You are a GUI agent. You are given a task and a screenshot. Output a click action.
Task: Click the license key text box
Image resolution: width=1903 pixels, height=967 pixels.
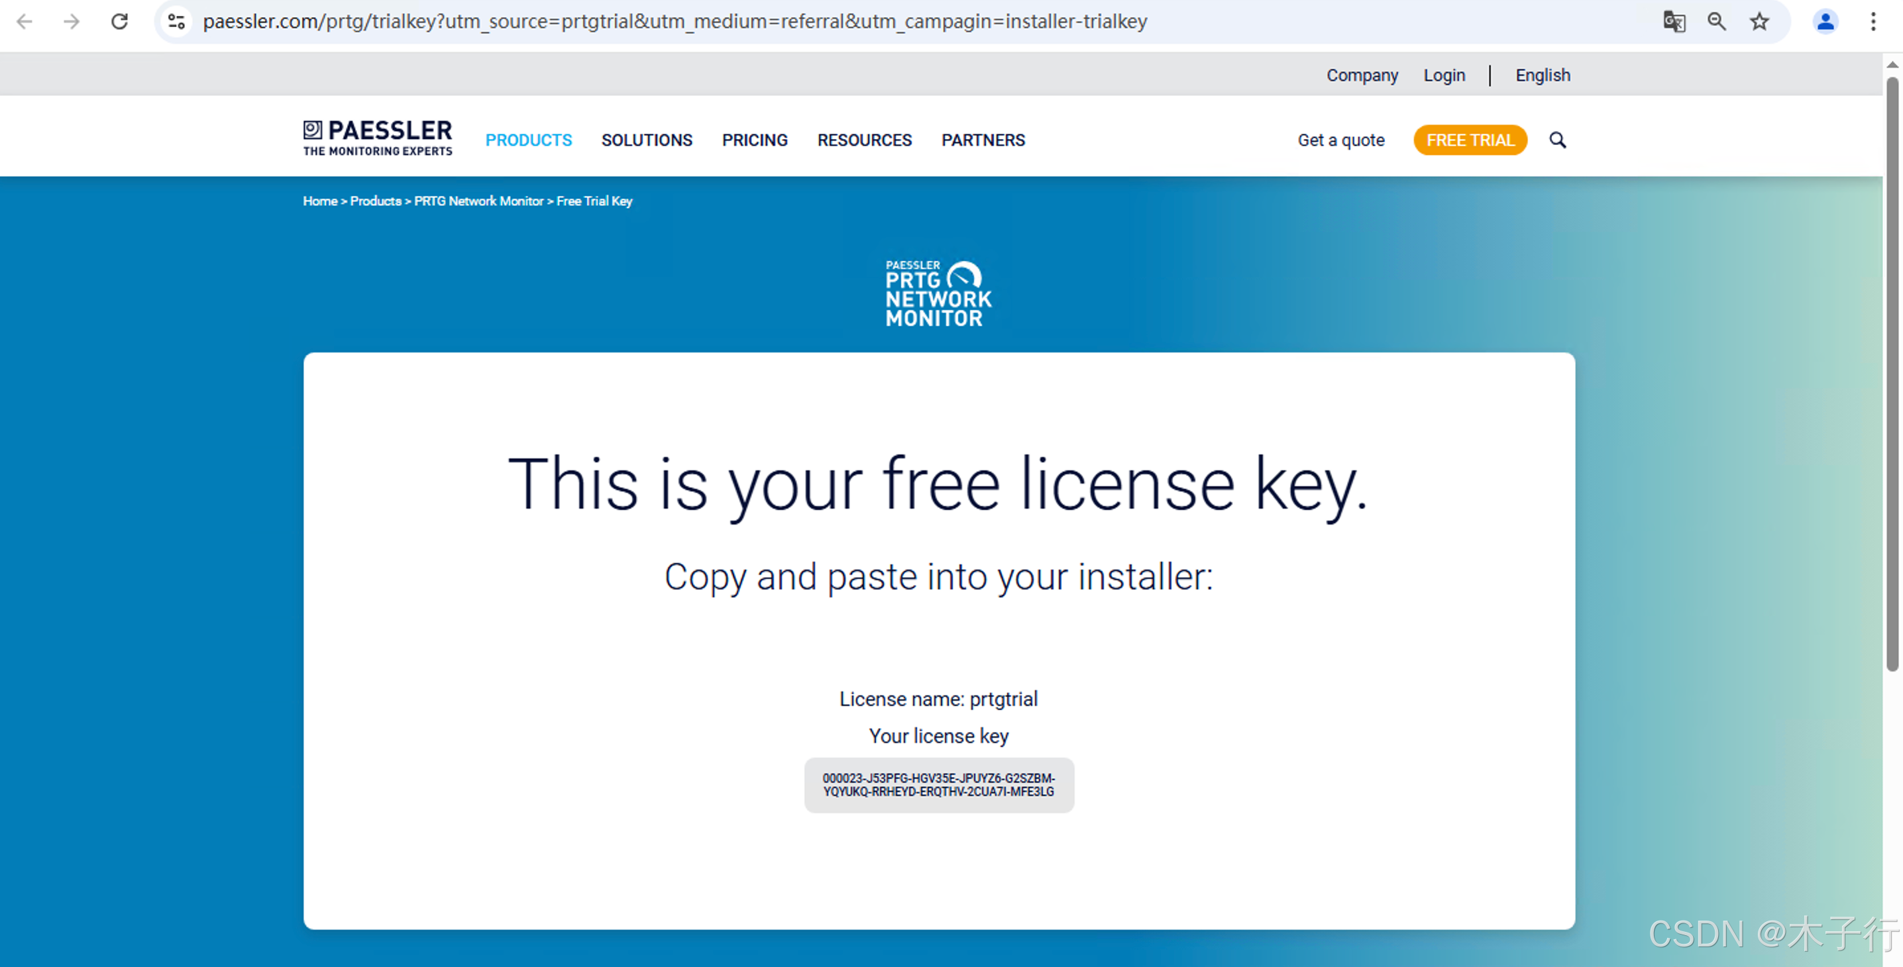(x=938, y=785)
